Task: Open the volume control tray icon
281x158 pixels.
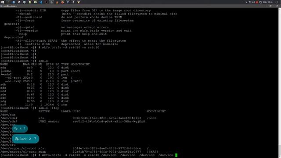Action: pyautogui.click(x=253, y=2)
